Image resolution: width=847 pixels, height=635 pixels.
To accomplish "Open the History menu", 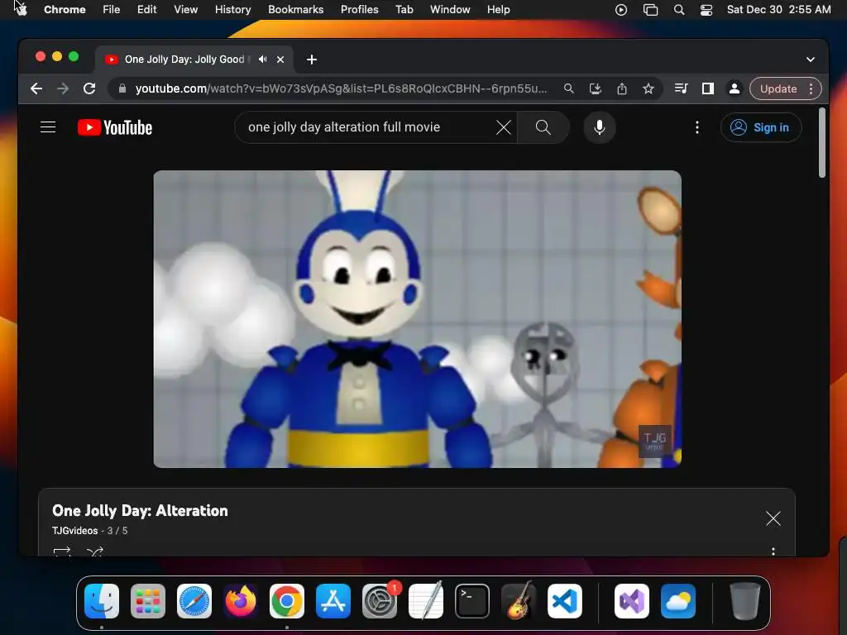I will (232, 9).
